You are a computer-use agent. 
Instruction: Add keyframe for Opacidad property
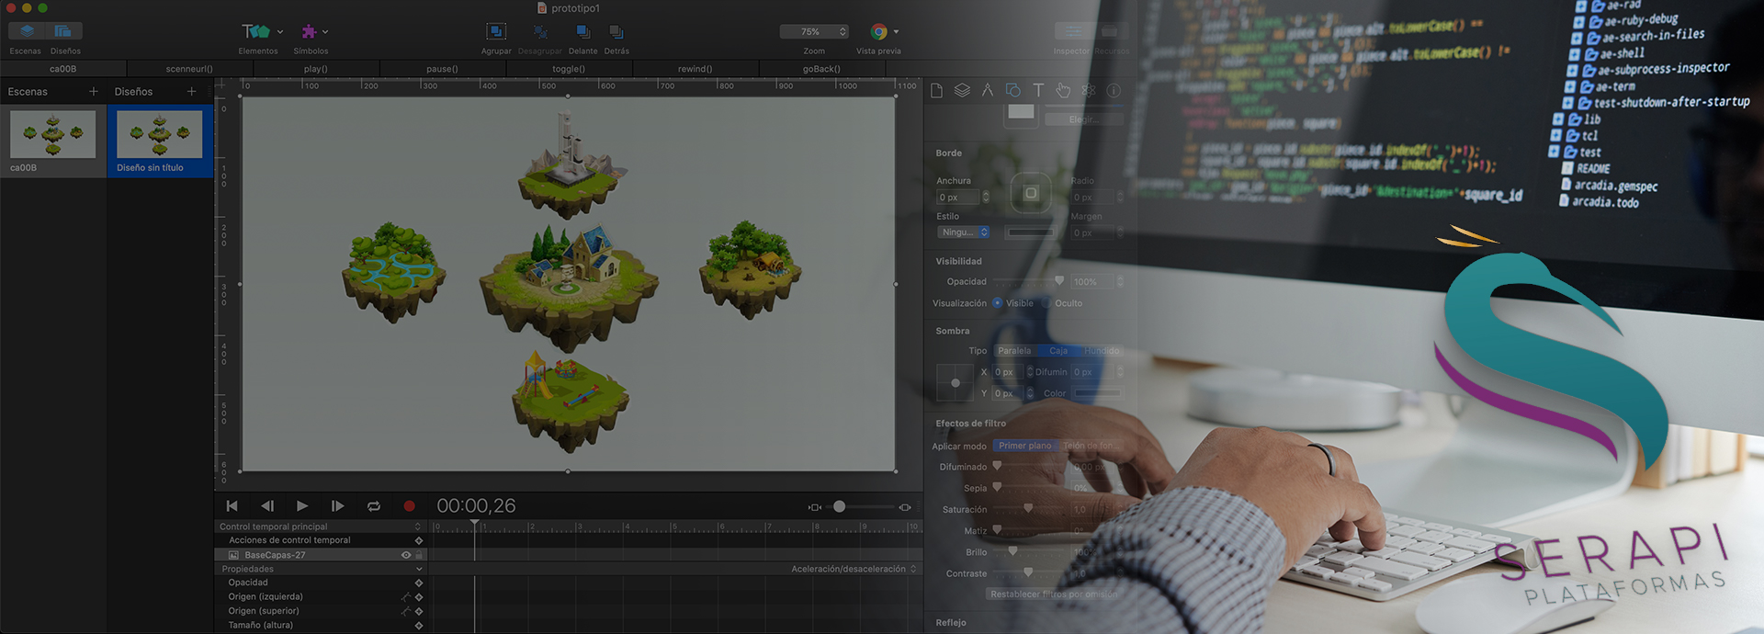(x=419, y=583)
